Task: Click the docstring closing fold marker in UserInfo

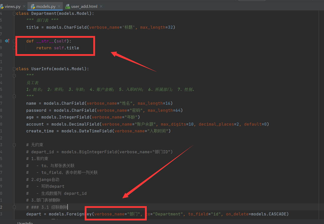Action: click(14, 96)
